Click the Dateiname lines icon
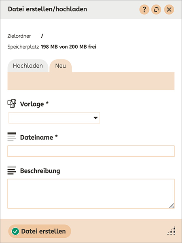This screenshot has width=182, height=243. point(12,137)
